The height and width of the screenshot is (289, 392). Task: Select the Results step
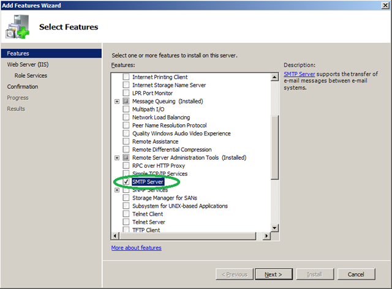[x=16, y=109]
